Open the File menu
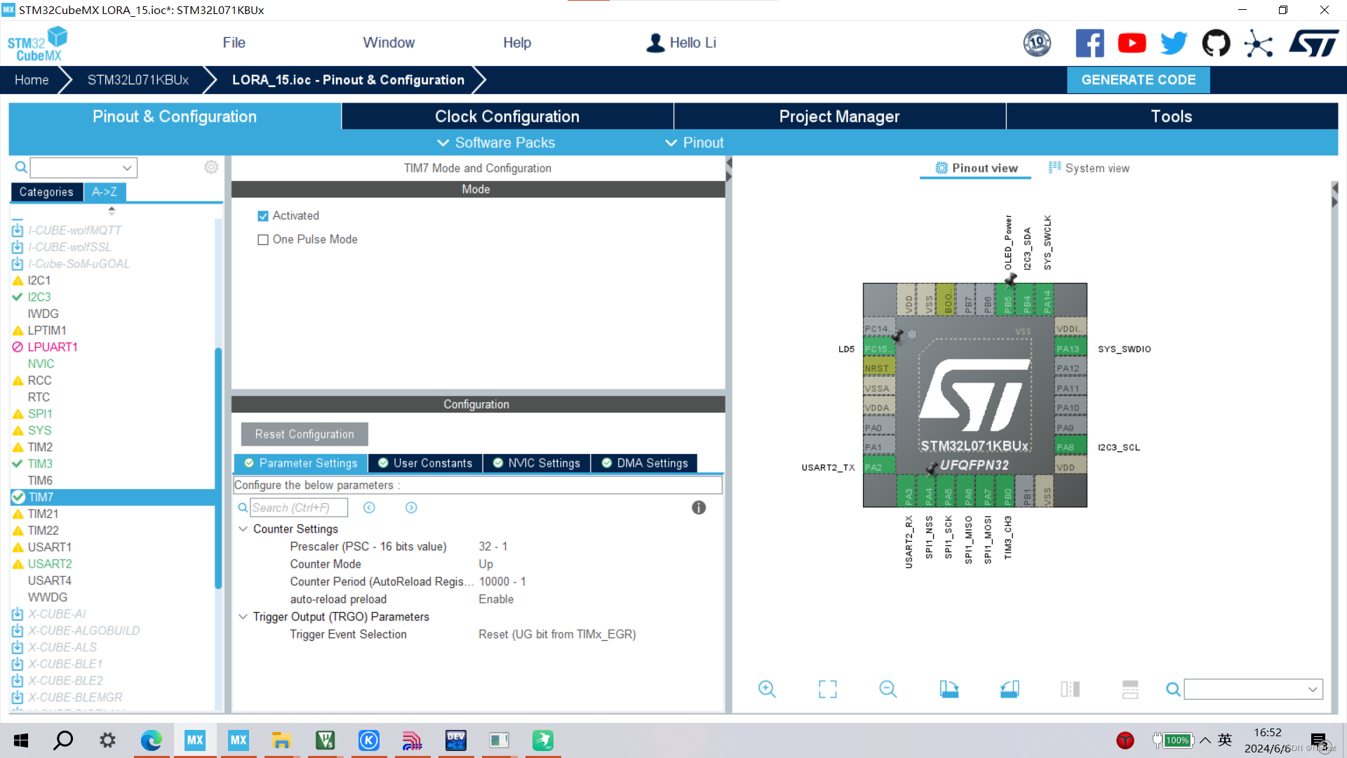Screen dimensions: 1347x758 [234, 43]
